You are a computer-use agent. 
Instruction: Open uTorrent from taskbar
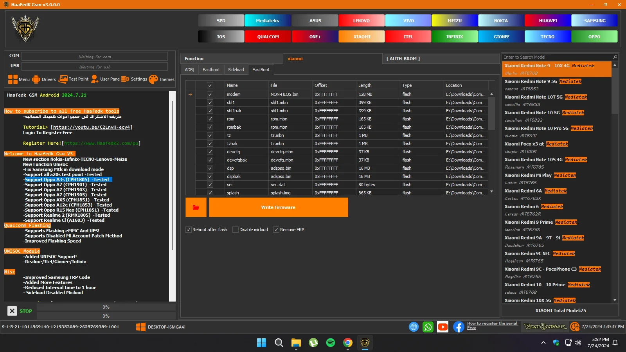click(x=313, y=343)
